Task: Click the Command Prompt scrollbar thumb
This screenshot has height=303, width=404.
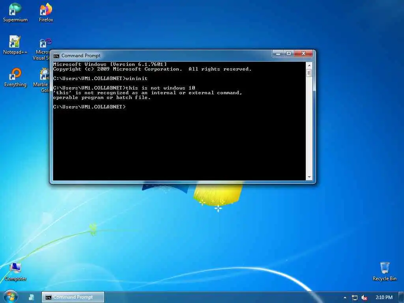Action: (x=309, y=73)
